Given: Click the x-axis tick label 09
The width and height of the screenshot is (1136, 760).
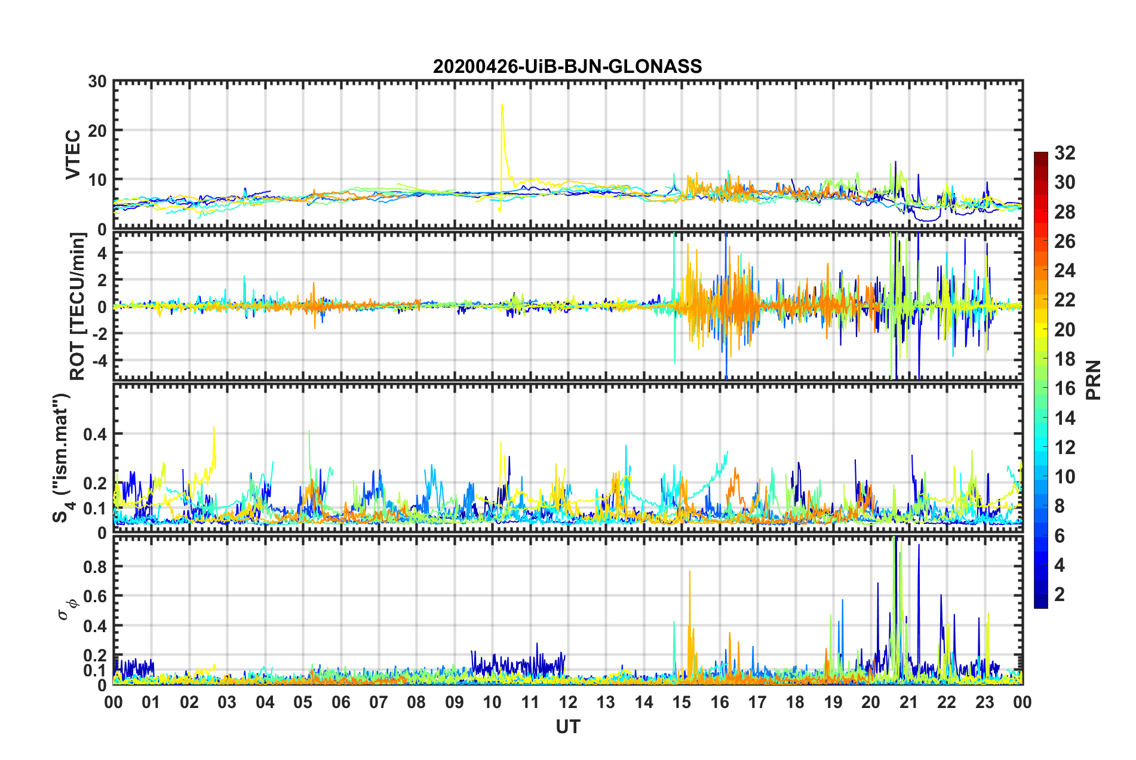Looking at the screenshot, I should click(455, 701).
